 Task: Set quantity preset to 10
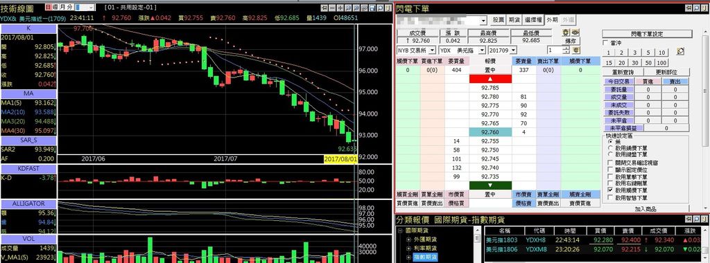661,53
